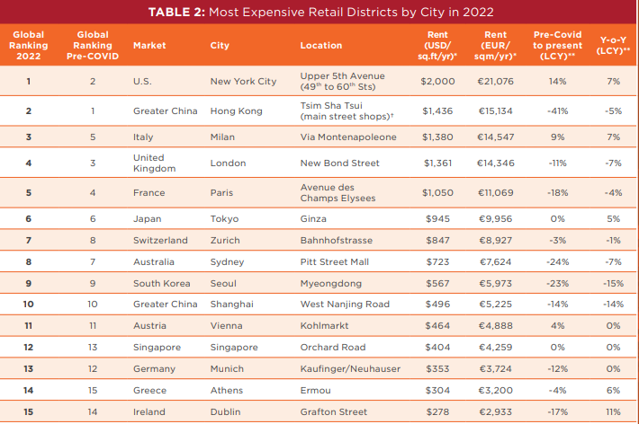Select the 'Hong Kong' city cell
Image resolution: width=639 pixels, height=424 pixels.
(x=237, y=110)
